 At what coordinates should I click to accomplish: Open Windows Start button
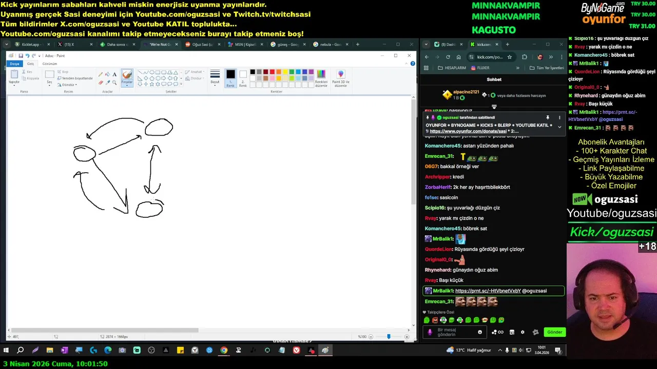[x=6, y=351]
